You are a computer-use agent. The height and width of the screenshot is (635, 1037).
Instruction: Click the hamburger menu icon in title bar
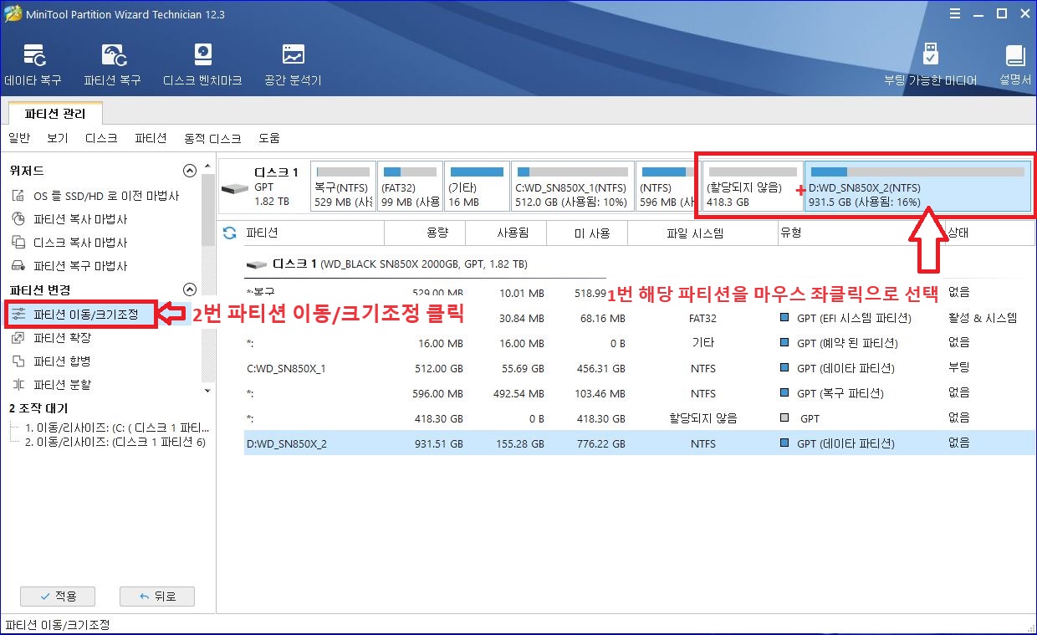click(x=956, y=14)
